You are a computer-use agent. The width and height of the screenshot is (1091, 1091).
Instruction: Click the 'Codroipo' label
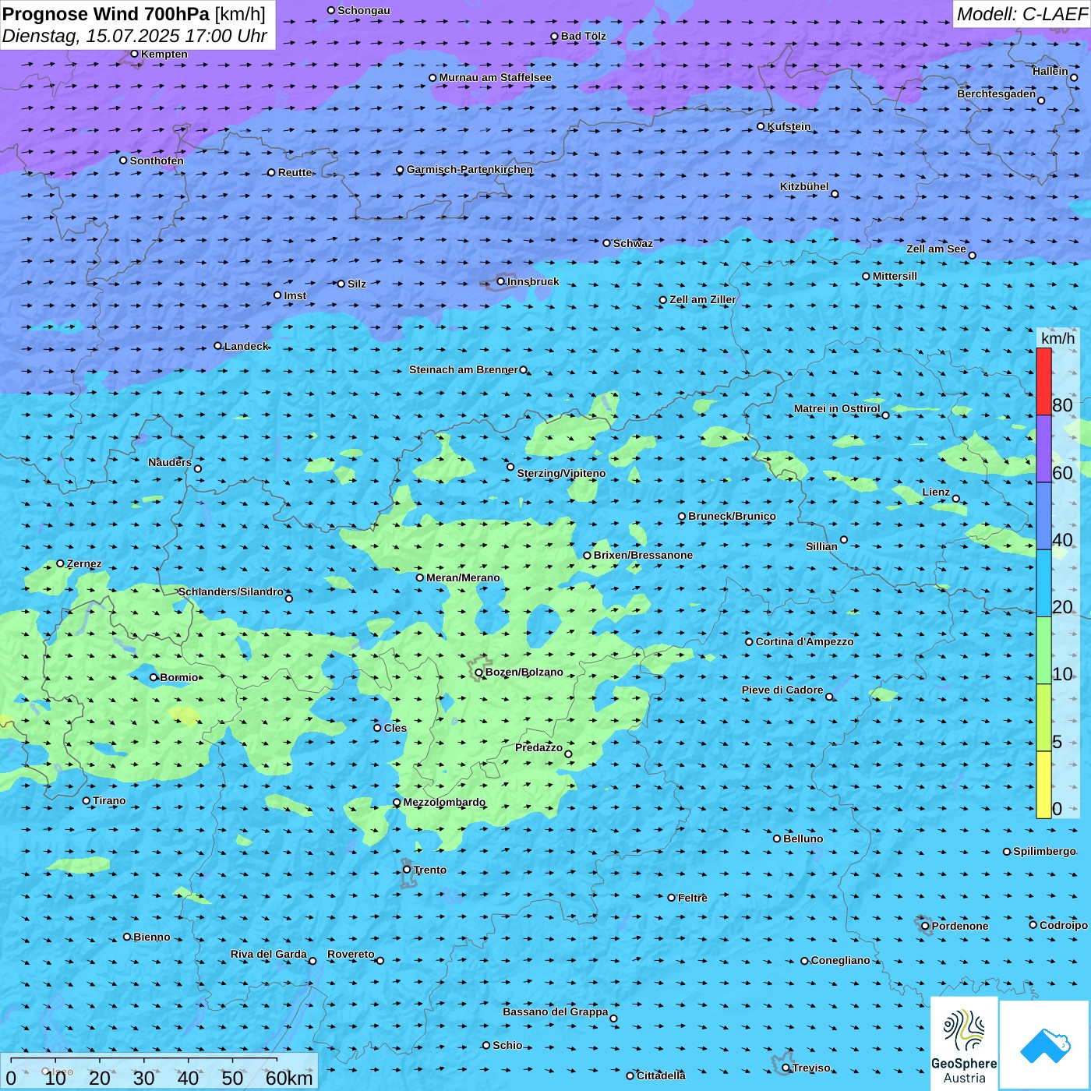coord(1064,925)
